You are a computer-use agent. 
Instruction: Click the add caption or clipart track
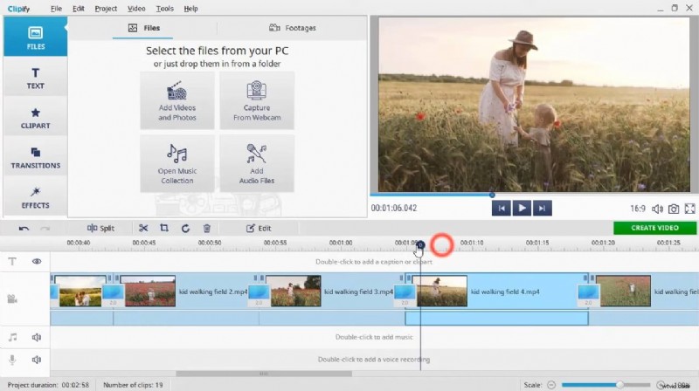pyautogui.click(x=374, y=262)
